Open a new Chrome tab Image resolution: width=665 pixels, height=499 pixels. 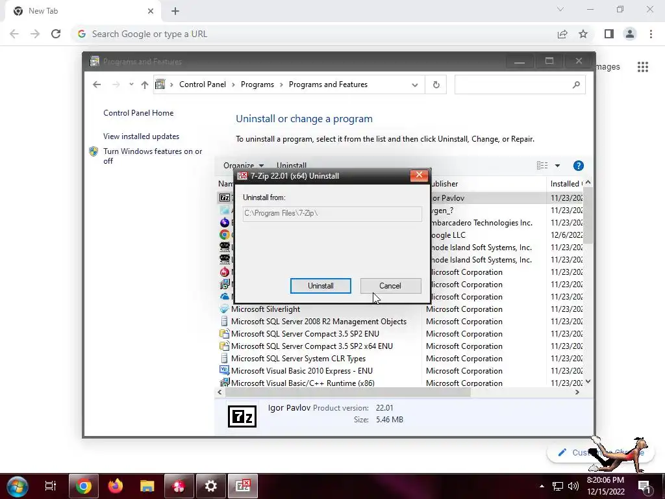tap(175, 11)
